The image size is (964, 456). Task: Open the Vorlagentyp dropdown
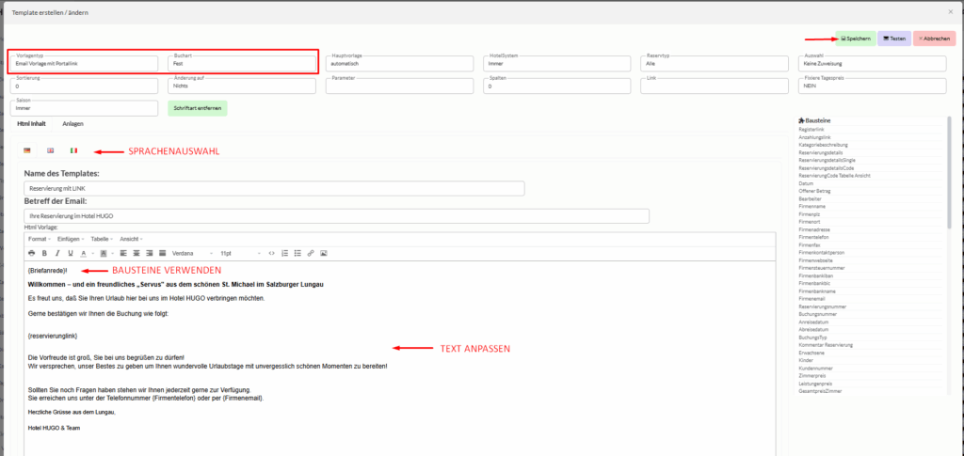pos(86,64)
